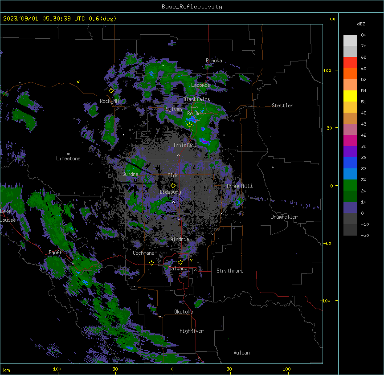The width and height of the screenshot is (384, 375).
Task: Select the Lacombe city label
Action: click(200, 85)
